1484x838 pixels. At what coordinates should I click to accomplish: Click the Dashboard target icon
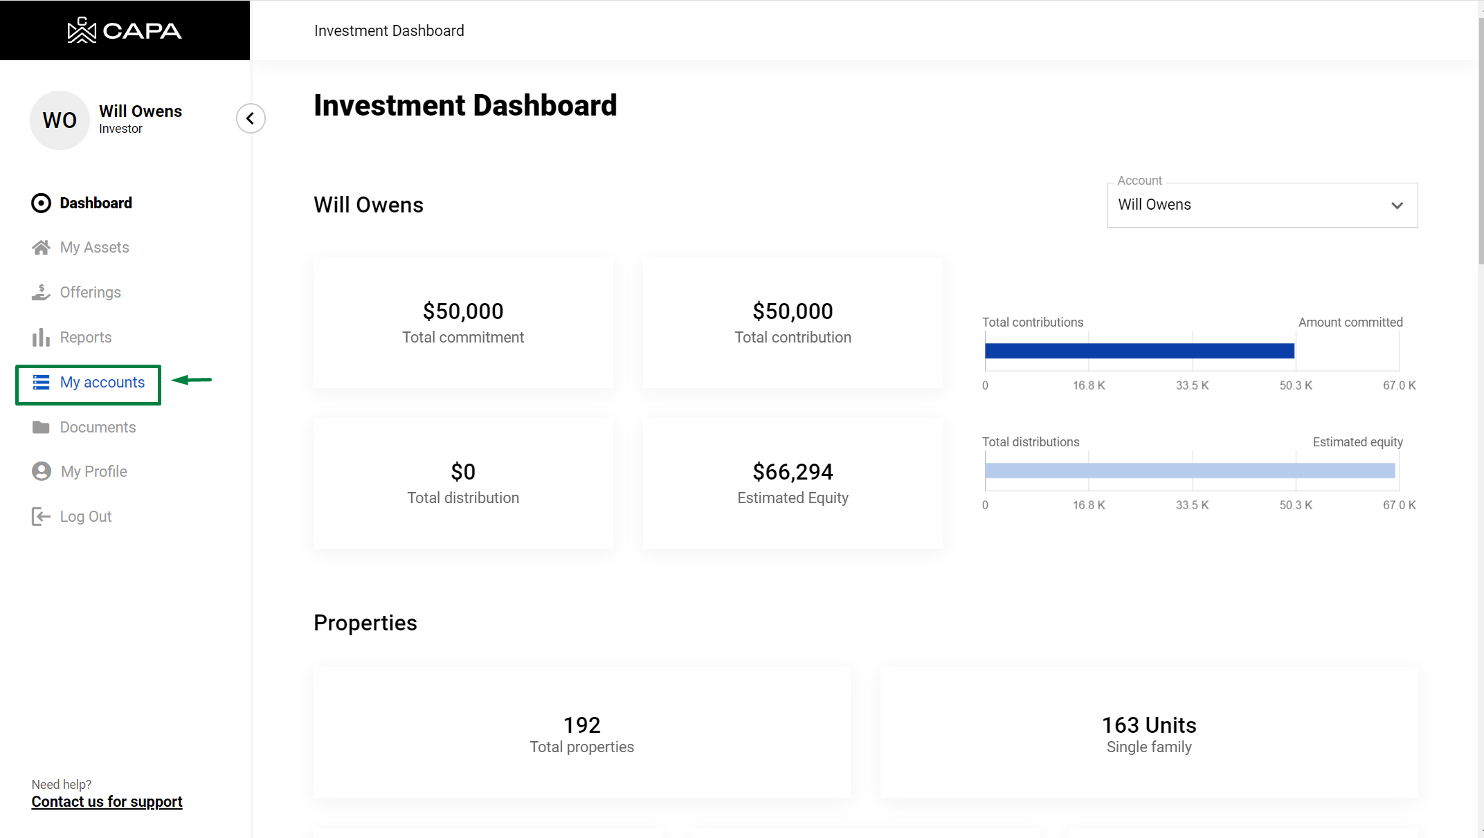click(x=41, y=203)
